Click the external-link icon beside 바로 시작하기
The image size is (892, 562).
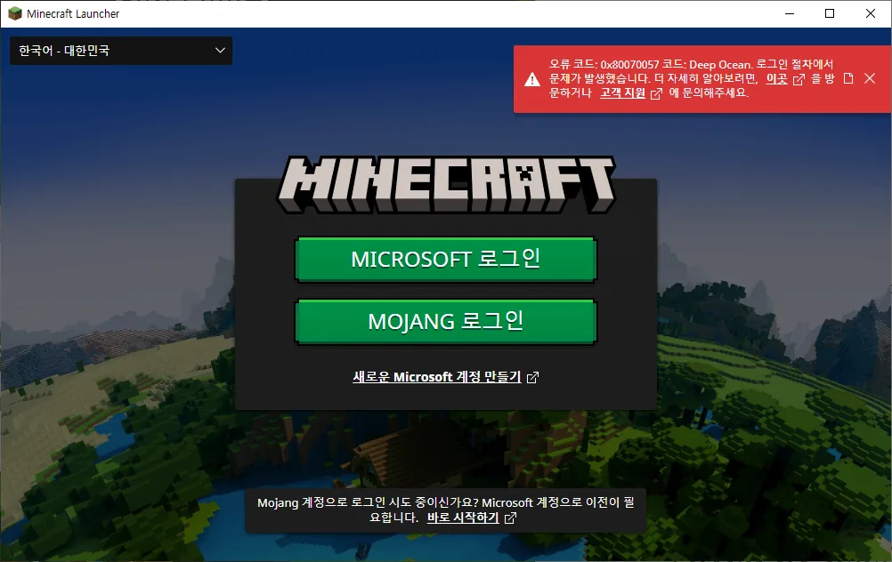[x=510, y=518]
